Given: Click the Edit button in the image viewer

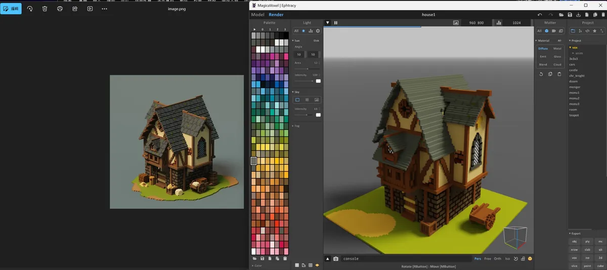Looking at the screenshot, I should click(11, 9).
